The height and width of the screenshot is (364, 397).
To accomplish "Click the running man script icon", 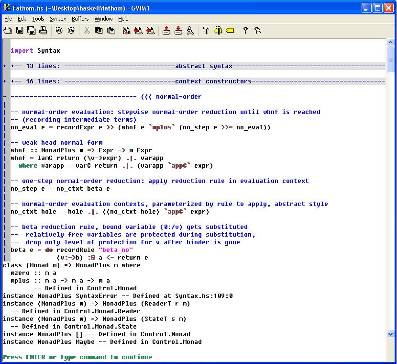I will (x=190, y=31).
